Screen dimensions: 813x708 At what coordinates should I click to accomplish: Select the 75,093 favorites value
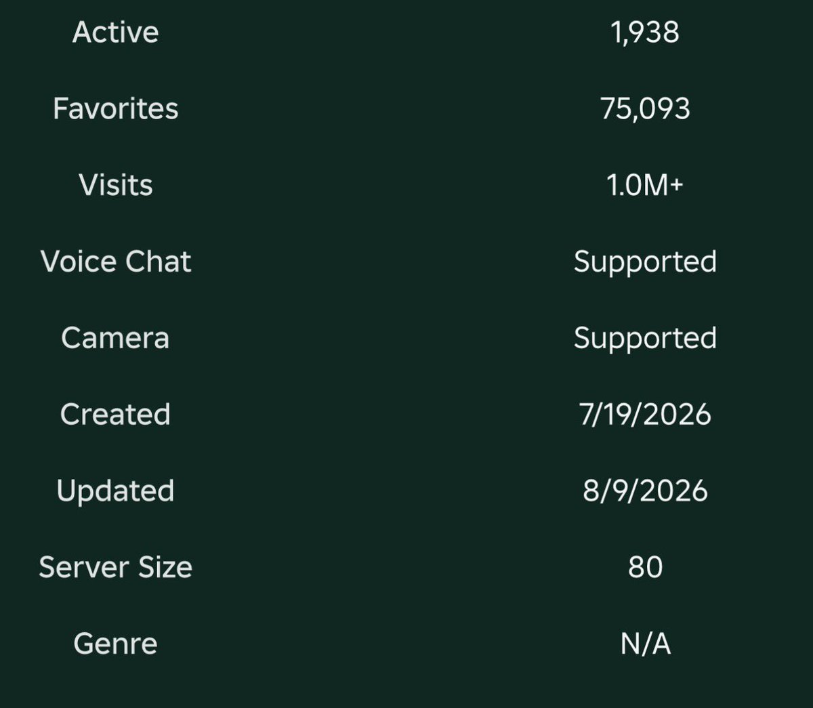tap(645, 109)
